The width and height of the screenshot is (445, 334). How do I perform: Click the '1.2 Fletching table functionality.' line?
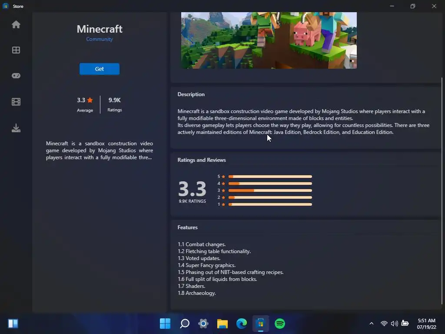point(214,251)
